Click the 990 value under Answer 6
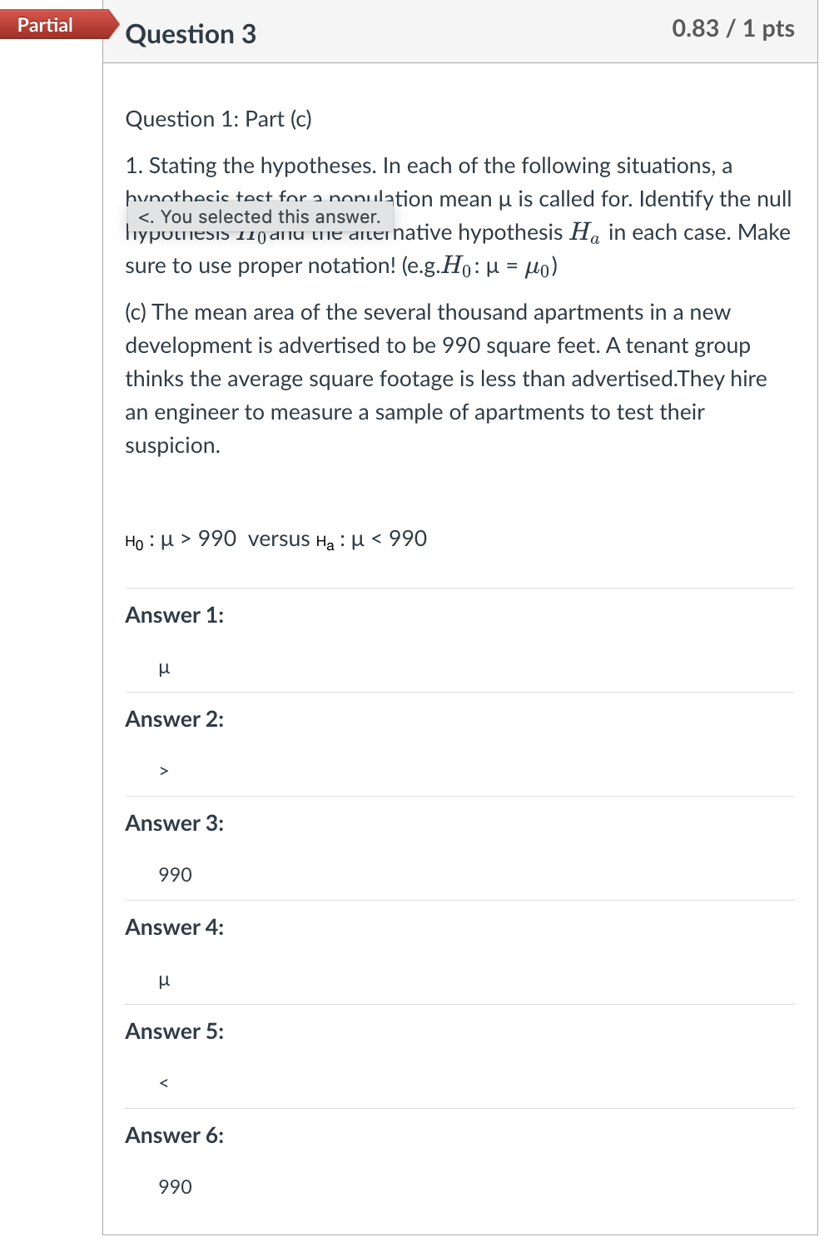Viewport: 829px width, 1252px height. tap(173, 1186)
